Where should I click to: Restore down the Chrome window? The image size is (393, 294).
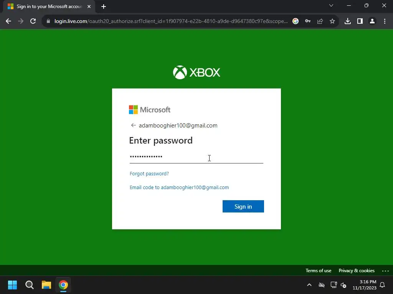[x=367, y=5]
